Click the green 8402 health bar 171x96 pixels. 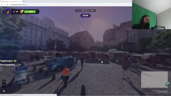click(30, 12)
